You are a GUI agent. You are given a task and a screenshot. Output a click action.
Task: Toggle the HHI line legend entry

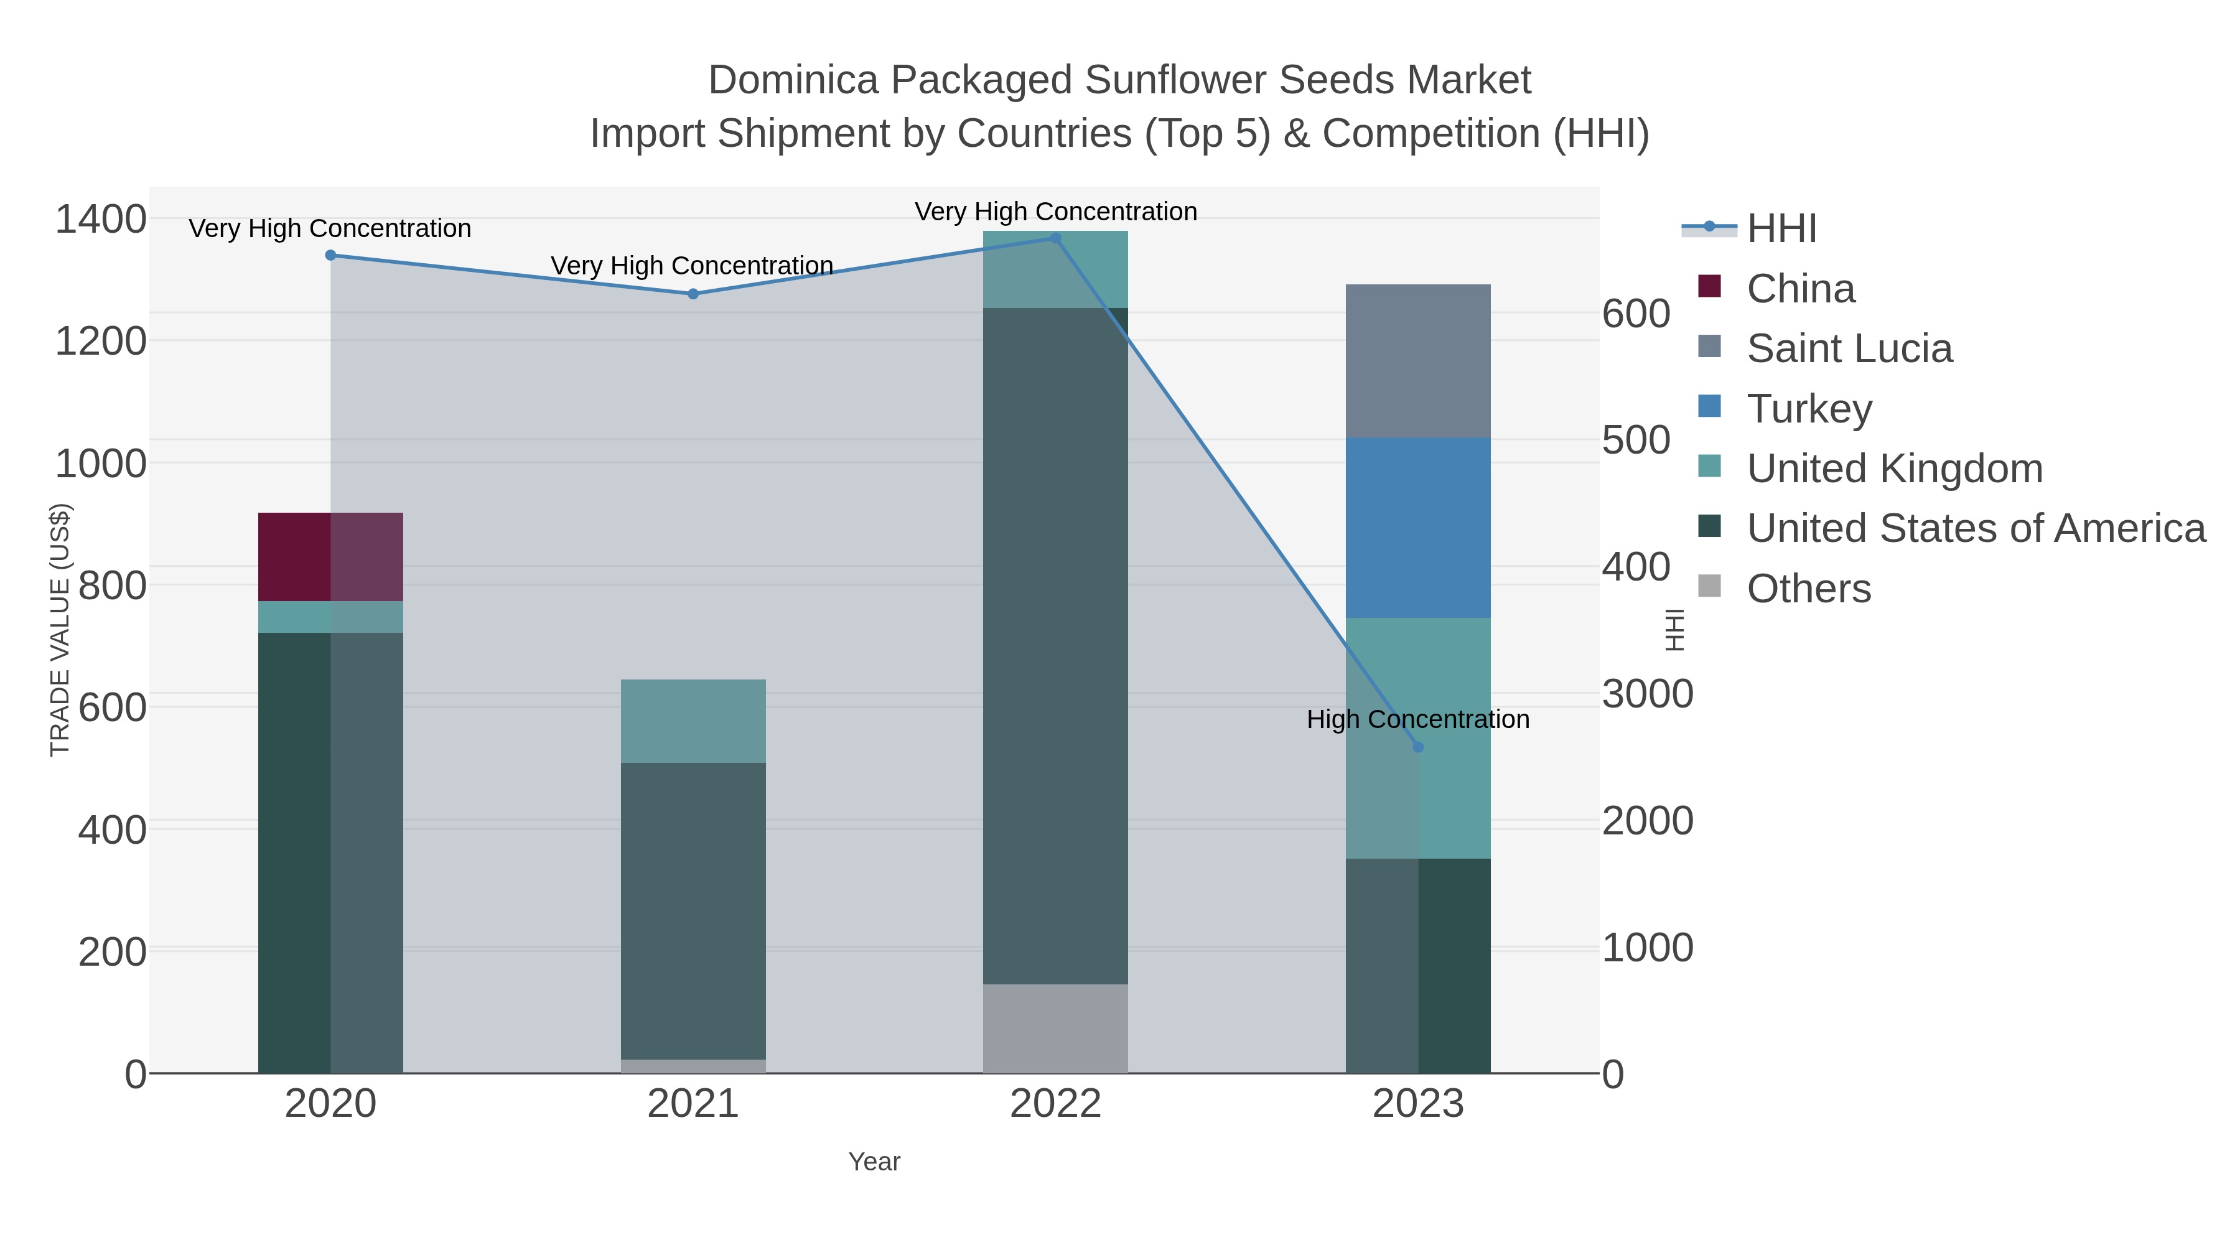[x=1750, y=228]
